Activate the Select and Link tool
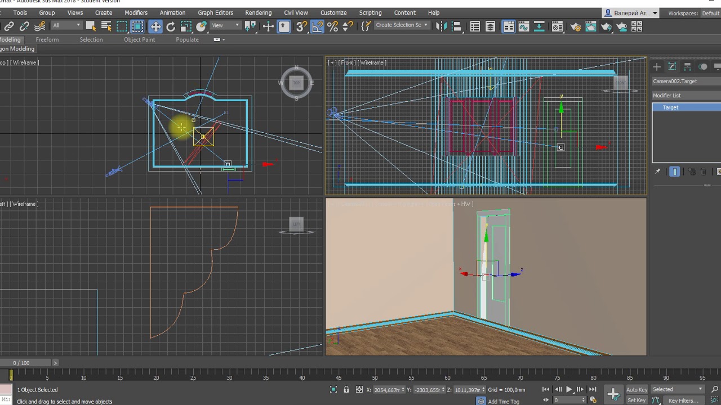Image resolution: width=721 pixels, height=405 pixels. [x=9, y=26]
